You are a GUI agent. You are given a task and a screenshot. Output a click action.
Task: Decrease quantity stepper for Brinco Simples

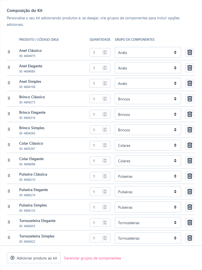click(x=105, y=131)
